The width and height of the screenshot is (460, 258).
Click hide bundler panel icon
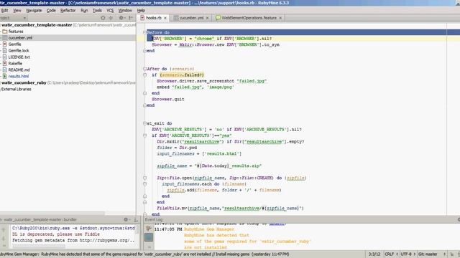tap(136, 220)
